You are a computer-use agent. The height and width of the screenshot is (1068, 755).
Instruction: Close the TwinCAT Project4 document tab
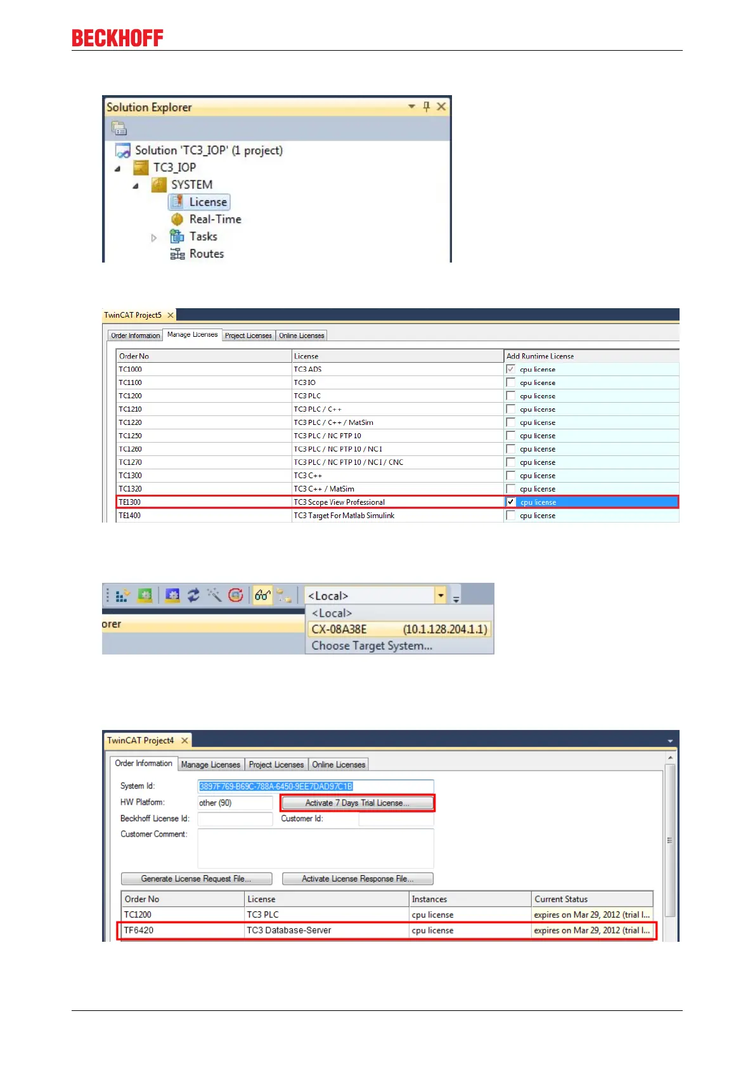(x=184, y=741)
